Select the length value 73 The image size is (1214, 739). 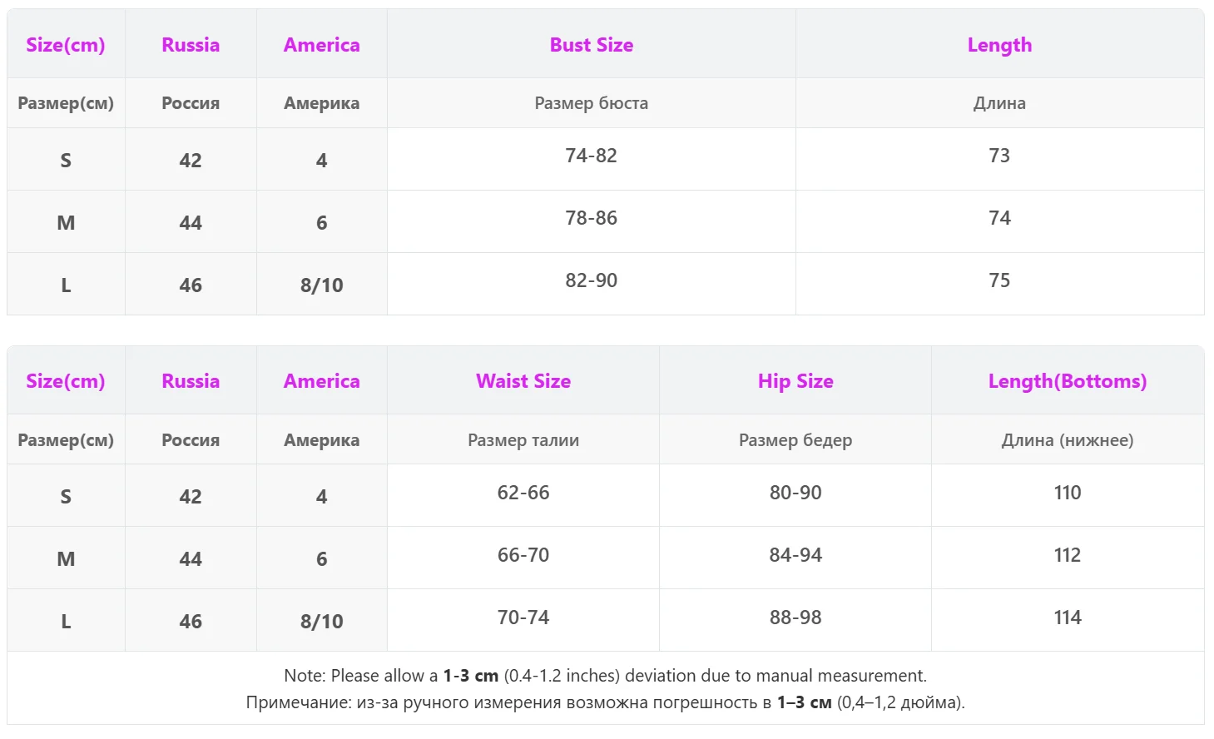pos(999,156)
